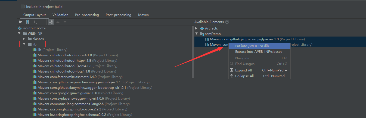
Task: Click the Collapse All menu icon
Action: pos(232,76)
